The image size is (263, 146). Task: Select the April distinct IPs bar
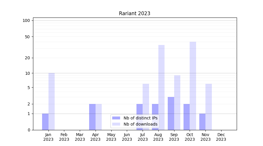(x=92, y=117)
